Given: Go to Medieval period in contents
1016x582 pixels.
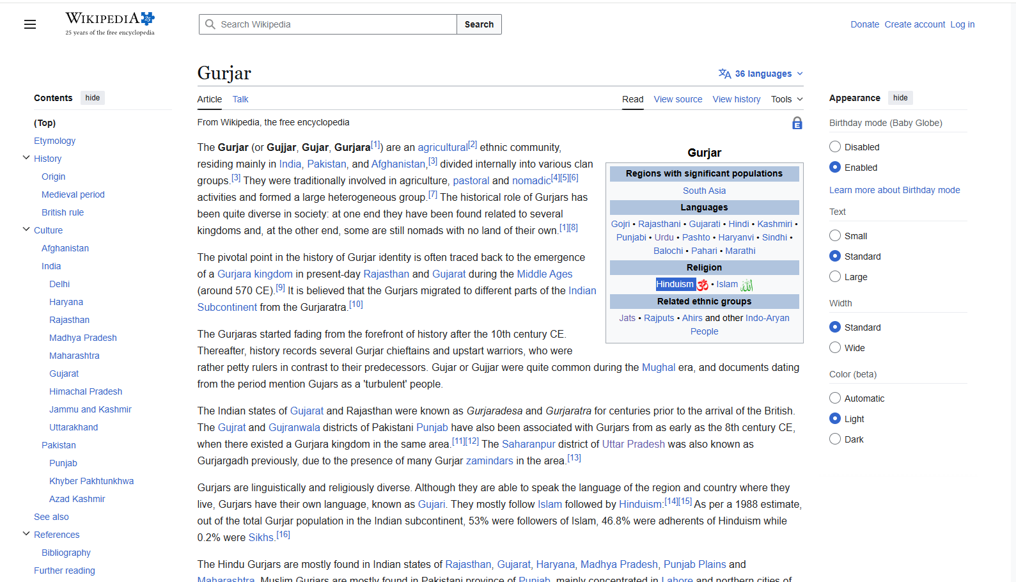Looking at the screenshot, I should pos(73,194).
